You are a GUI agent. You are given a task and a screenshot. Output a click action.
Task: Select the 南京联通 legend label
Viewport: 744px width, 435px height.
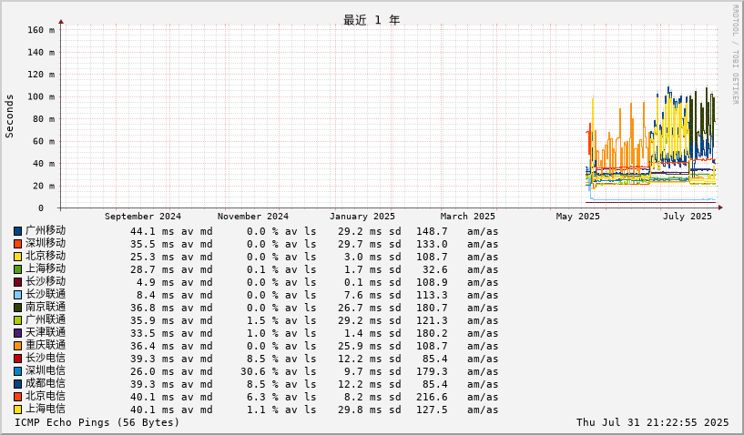click(x=46, y=308)
